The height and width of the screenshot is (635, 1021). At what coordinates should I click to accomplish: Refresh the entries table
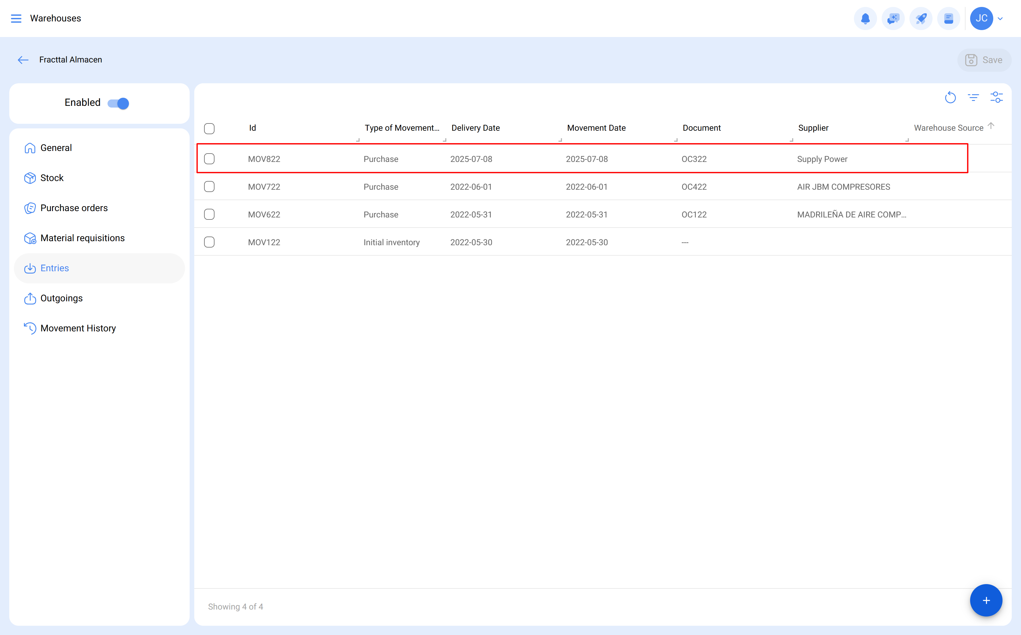[x=950, y=97]
